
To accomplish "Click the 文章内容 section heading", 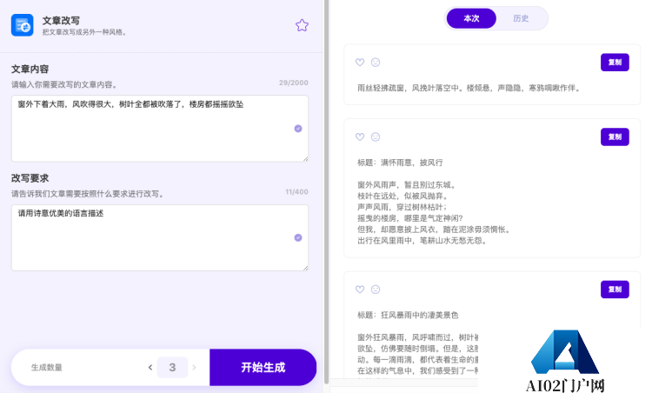I will tap(30, 69).
